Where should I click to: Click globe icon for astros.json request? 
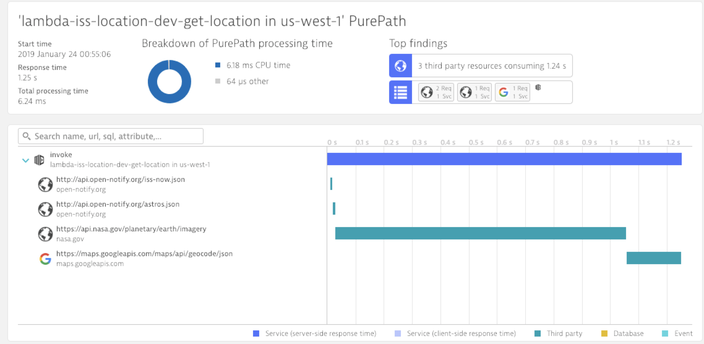pyautogui.click(x=45, y=209)
